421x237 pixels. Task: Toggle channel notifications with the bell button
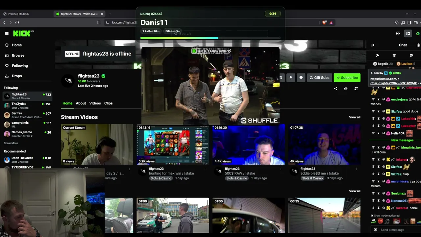coord(291,78)
